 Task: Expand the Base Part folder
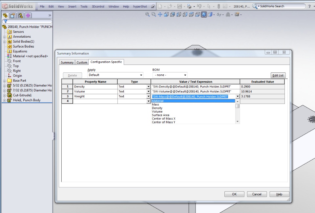(x=4, y=81)
